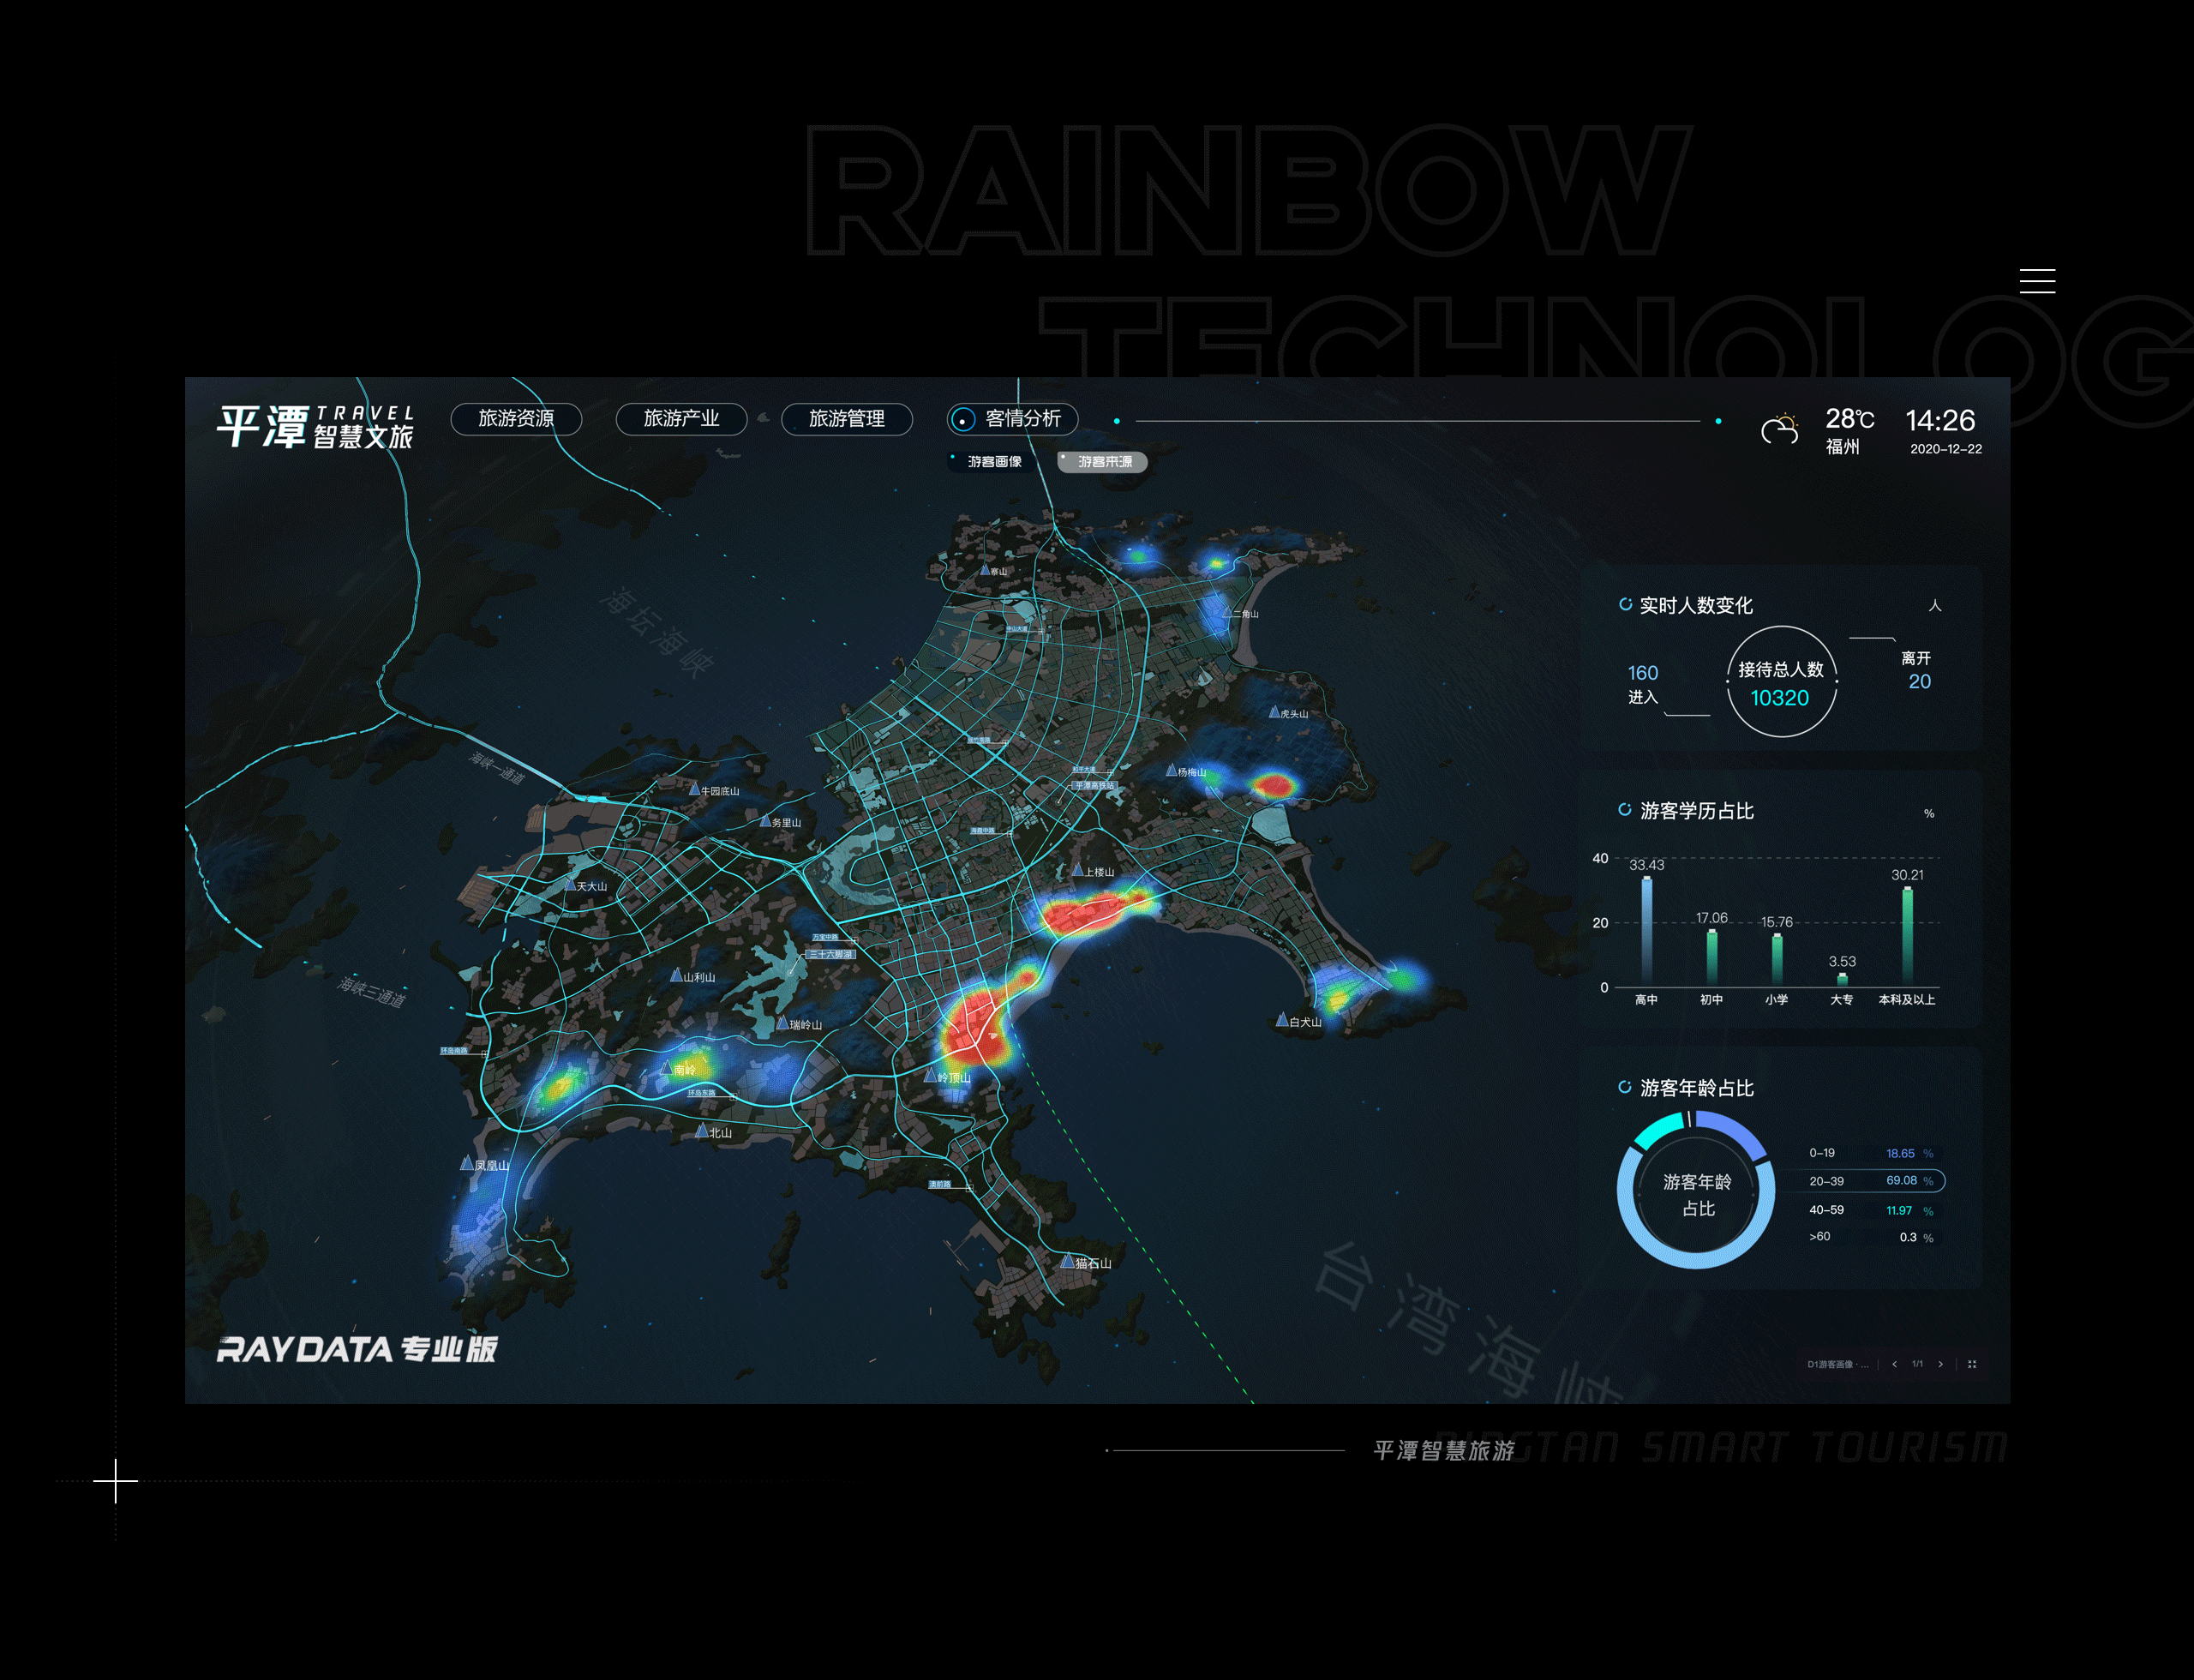Select the 客情分析 radio indicator

click(x=963, y=419)
